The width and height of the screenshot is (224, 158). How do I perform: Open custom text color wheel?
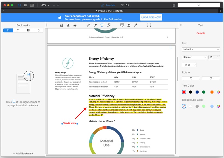[218, 92]
